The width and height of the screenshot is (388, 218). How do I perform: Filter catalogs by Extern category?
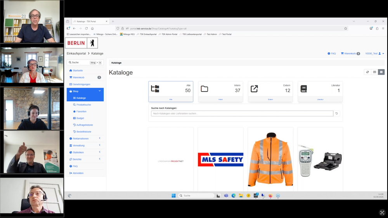tap(270, 92)
